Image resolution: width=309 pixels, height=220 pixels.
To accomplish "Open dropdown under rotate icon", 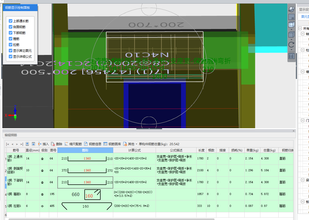I will (x=291, y=50).
